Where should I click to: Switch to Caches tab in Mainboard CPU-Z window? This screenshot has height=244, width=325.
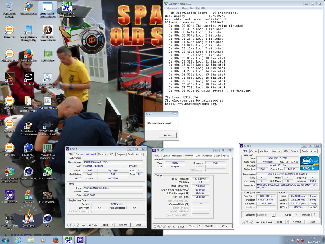[79, 154]
